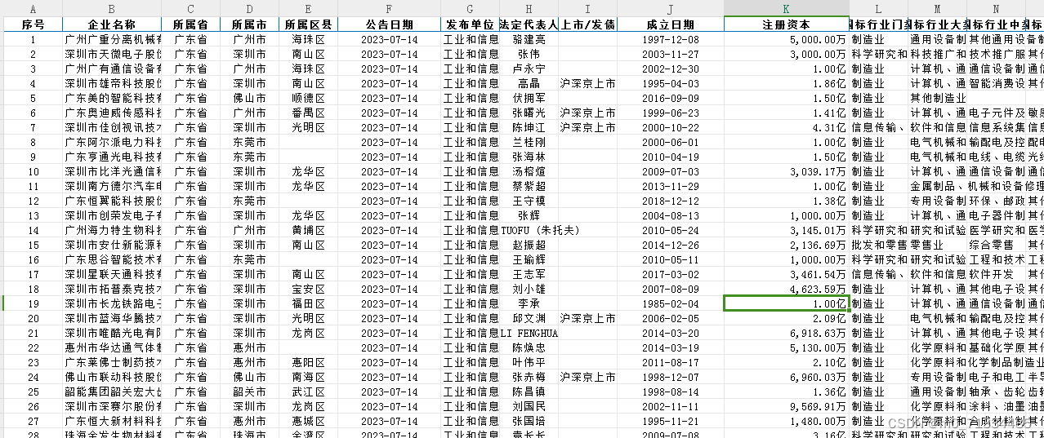
Task: Select the company cell starting 广州广重分离机械
Action: [112, 39]
